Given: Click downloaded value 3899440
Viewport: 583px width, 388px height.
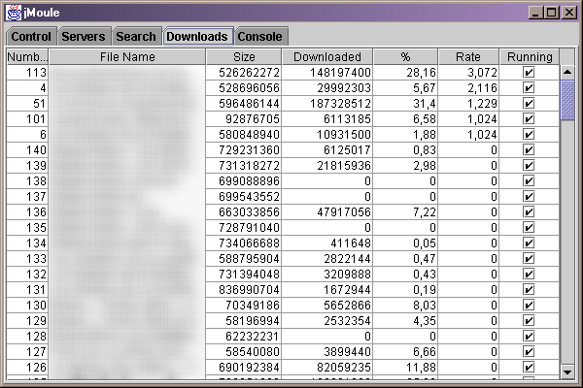Looking at the screenshot, I should click(327, 352).
